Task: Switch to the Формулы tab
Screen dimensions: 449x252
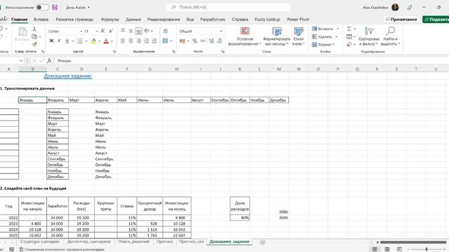Action: coord(109,20)
